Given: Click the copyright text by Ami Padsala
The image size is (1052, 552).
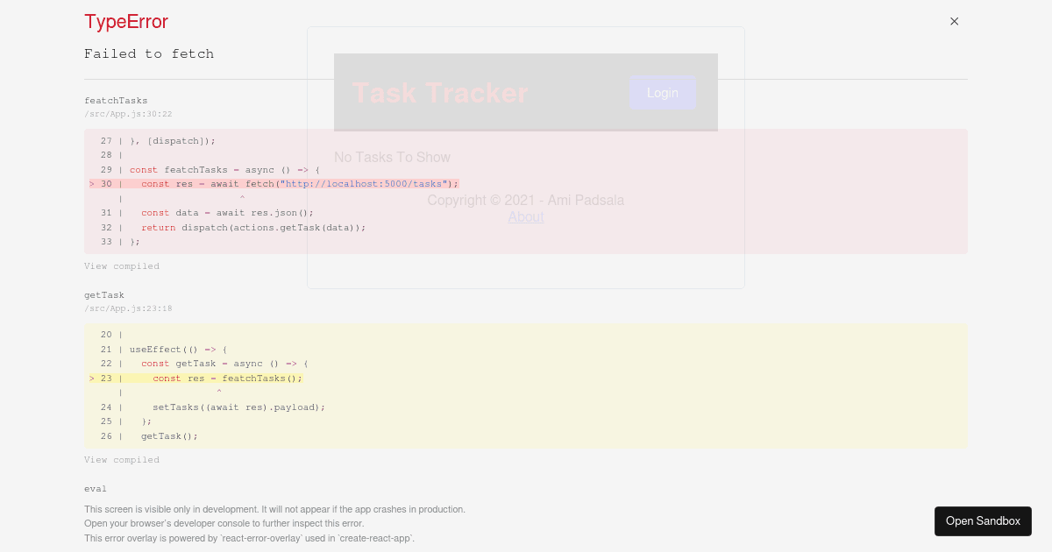Looking at the screenshot, I should pyautogui.click(x=526, y=200).
